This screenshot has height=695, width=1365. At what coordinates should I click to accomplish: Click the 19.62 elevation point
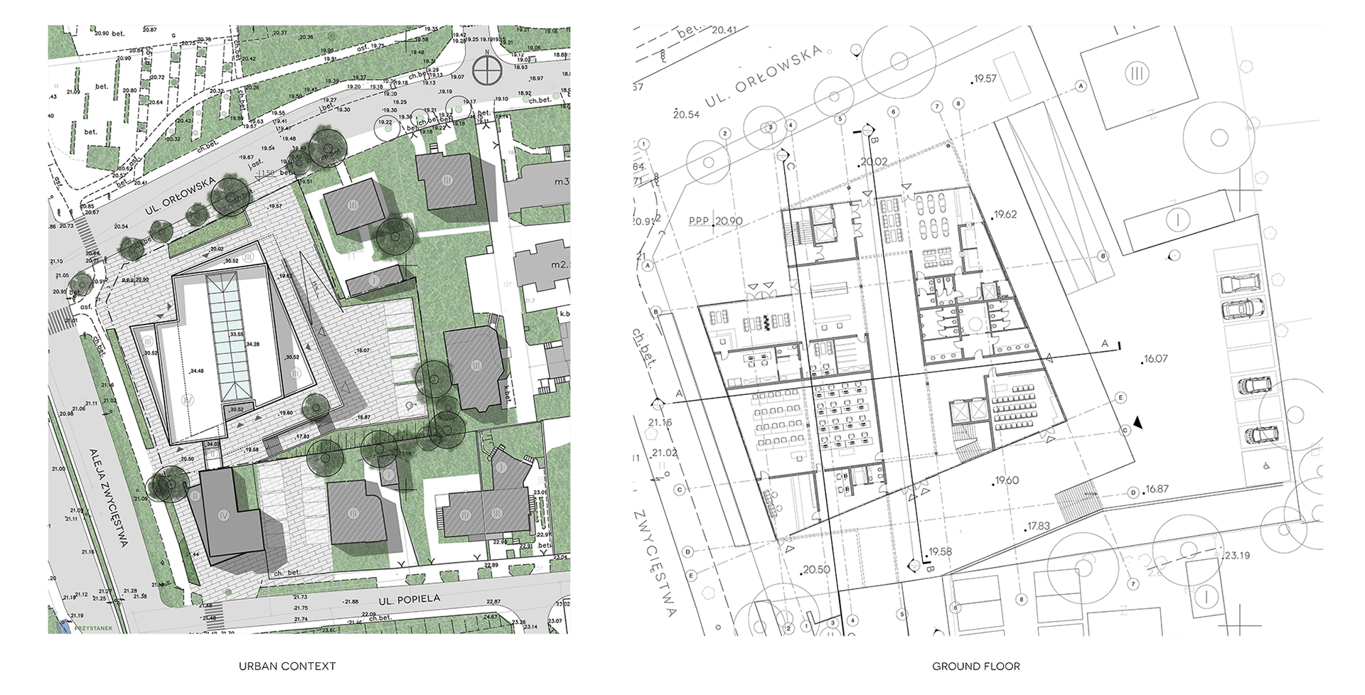click(x=1005, y=214)
